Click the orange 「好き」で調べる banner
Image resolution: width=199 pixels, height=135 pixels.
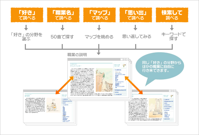(x=27, y=15)
